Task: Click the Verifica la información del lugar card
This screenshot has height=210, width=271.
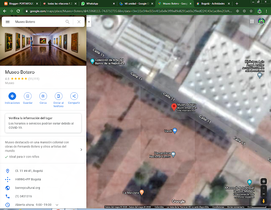Action: (43, 123)
